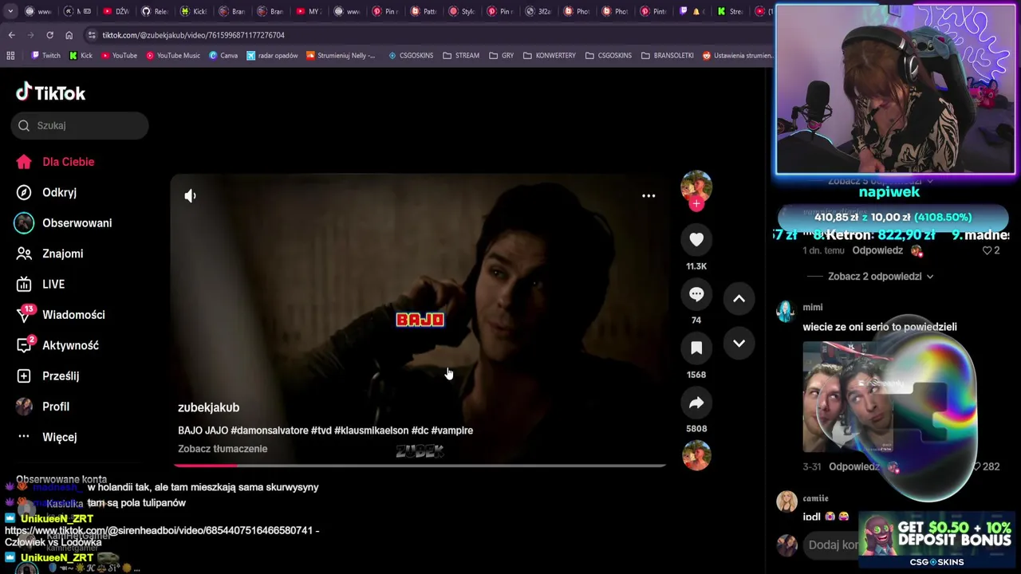Focus the Szukaj search field
This screenshot has width=1021, height=574.
(x=80, y=125)
